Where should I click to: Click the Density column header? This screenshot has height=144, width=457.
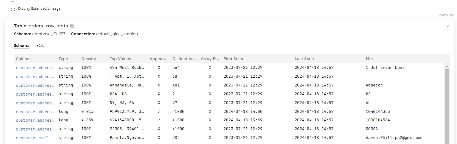pyautogui.click(x=88, y=59)
